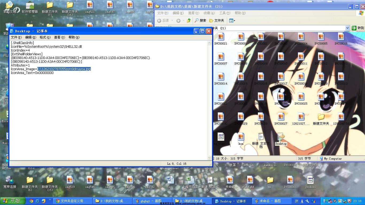365x205 pixels.
Task: Click the img547 desktop image icon
Action: tap(110, 7)
